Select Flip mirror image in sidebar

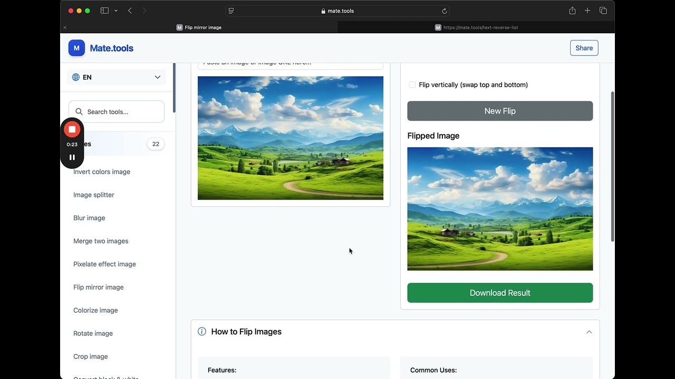(99, 287)
